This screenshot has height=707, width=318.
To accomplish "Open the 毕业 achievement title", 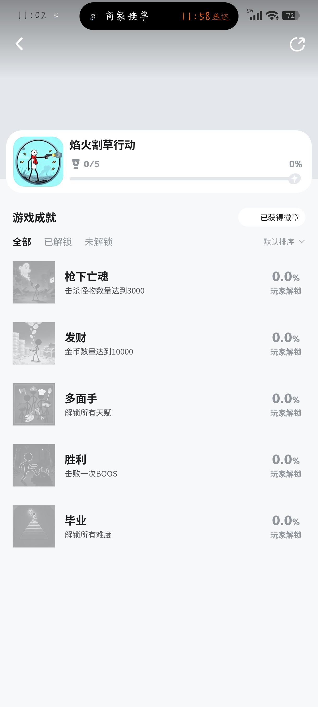I will click(x=75, y=520).
